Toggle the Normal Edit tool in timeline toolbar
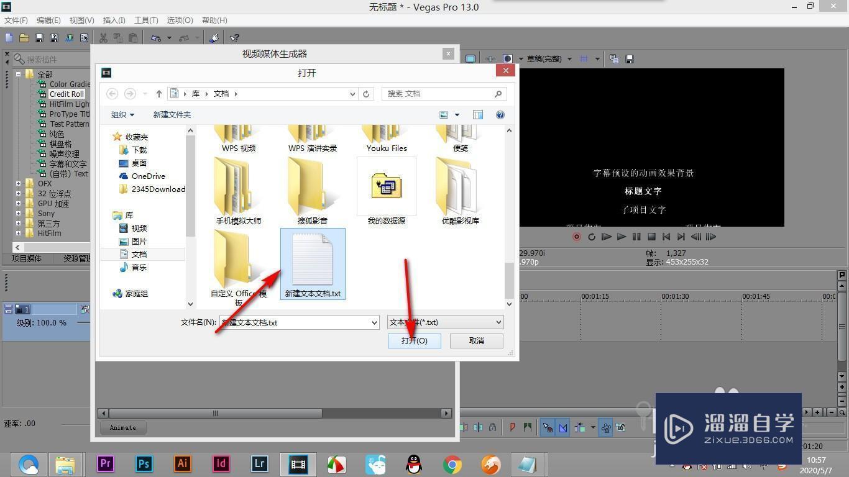The width and height of the screenshot is (849, 477). 548,427
